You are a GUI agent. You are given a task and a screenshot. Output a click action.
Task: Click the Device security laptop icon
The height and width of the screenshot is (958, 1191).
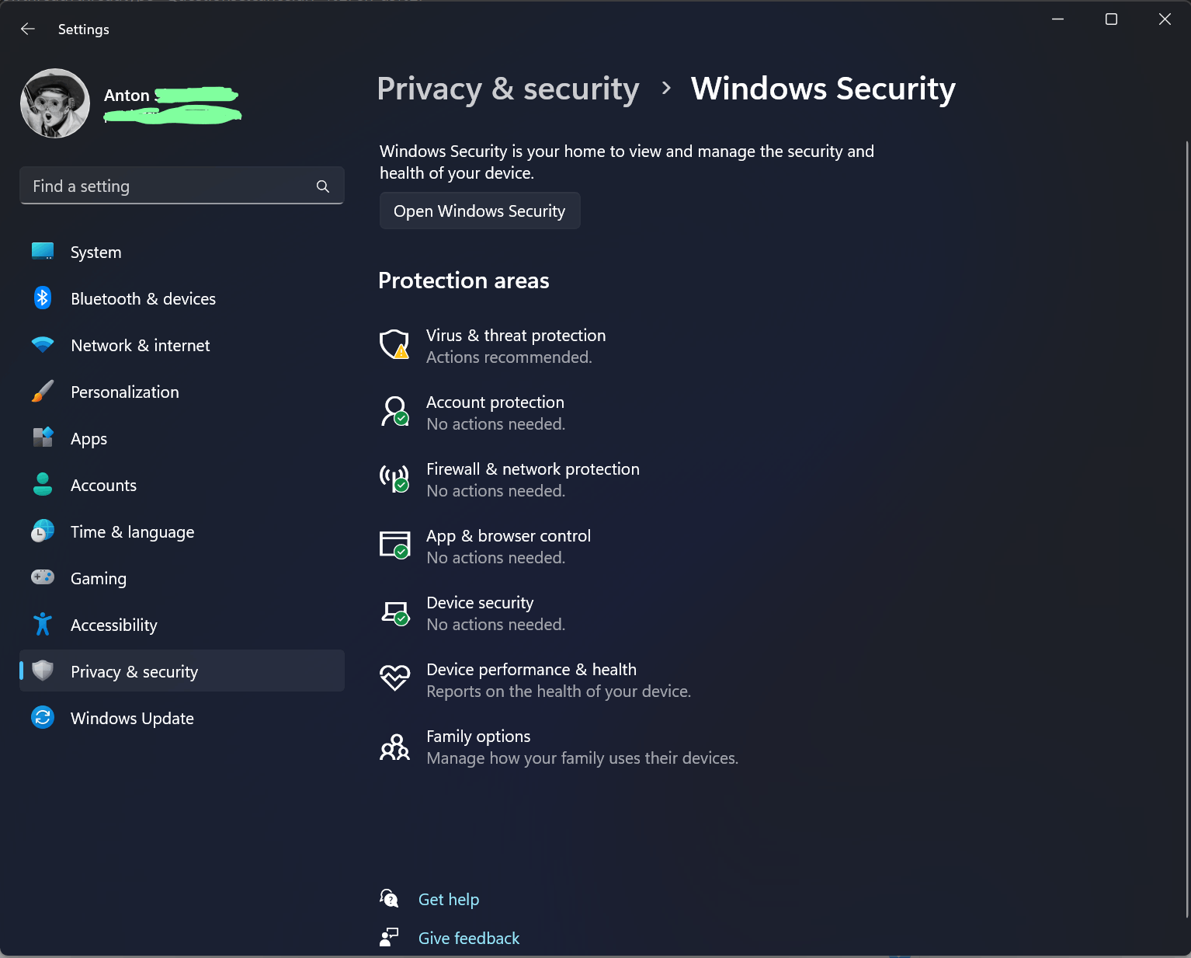394,613
